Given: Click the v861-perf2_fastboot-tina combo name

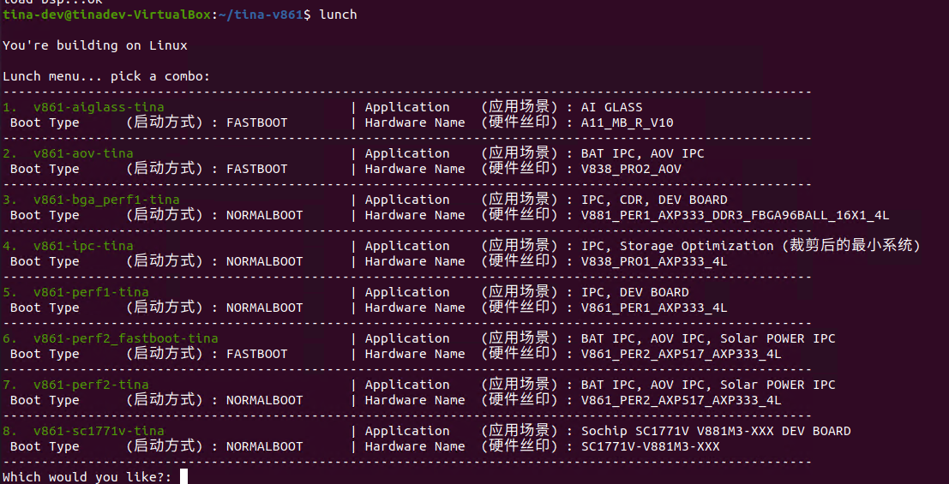Looking at the screenshot, I should pos(125,338).
